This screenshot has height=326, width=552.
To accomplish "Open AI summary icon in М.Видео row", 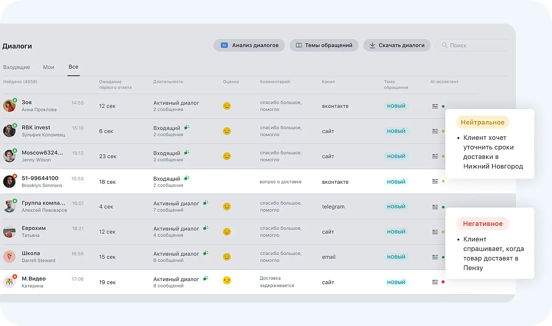I will (x=435, y=282).
